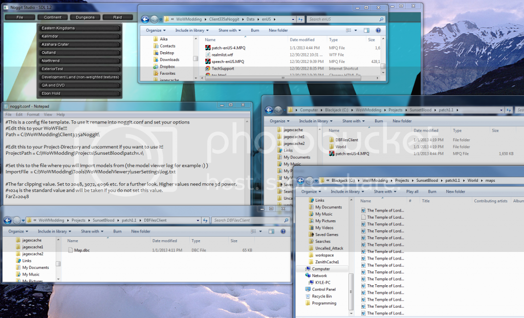Open the view options dropdown arrow in the enUS window

(356, 30)
